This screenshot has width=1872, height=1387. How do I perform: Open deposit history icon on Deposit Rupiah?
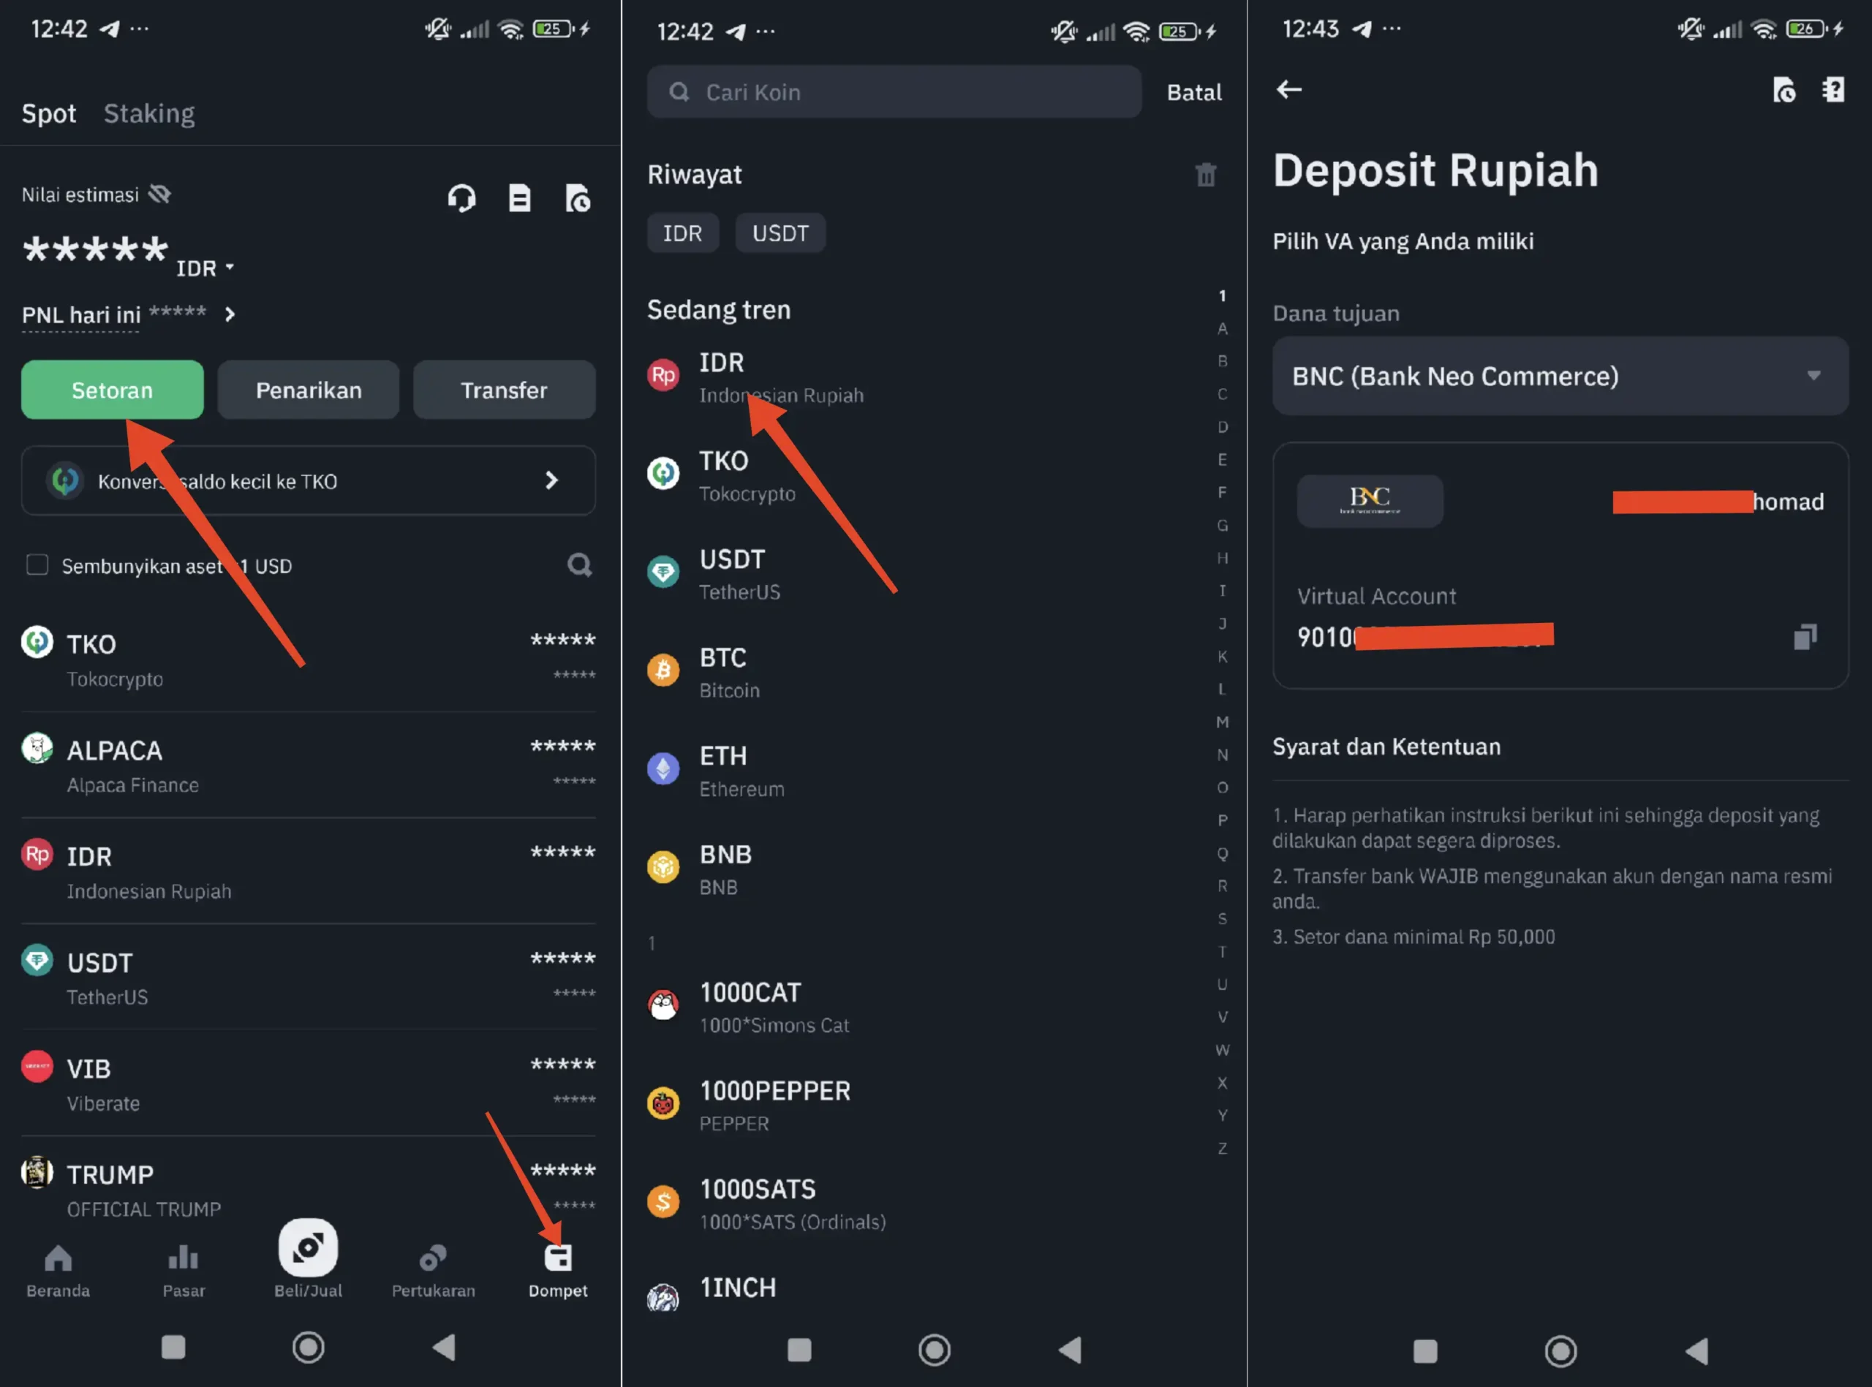point(1784,89)
